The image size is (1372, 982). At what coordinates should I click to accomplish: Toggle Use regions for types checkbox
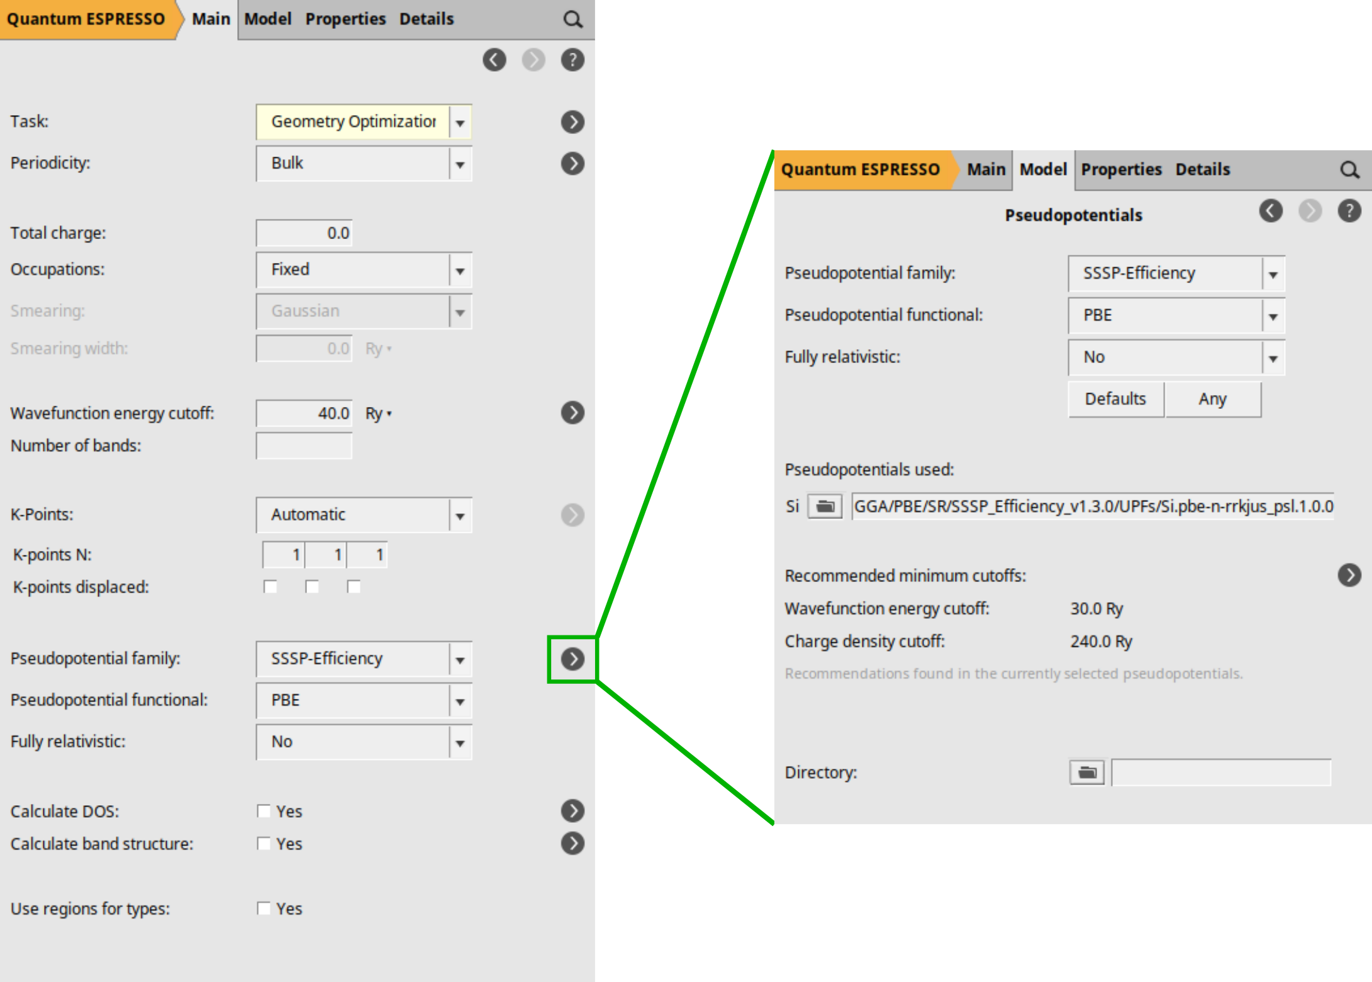click(x=264, y=908)
